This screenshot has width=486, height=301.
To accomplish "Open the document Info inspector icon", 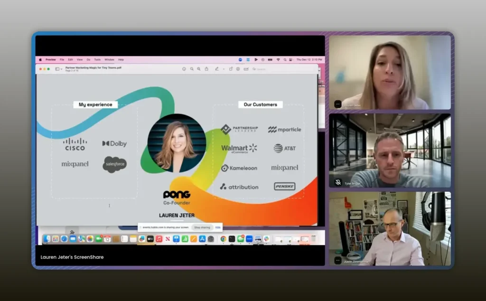I will click(x=184, y=69).
